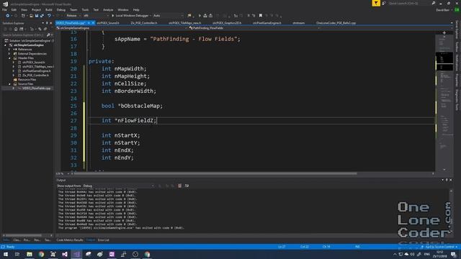Toggle pin on VIDEO_FlowFields.cpp tab
Image resolution: width=461 pixels, height=259 pixels.
(89, 22)
